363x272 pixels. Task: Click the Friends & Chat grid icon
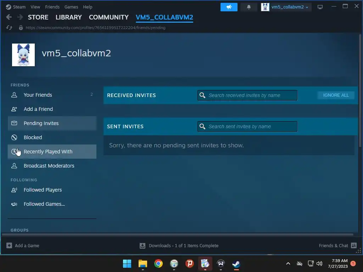tap(354, 246)
